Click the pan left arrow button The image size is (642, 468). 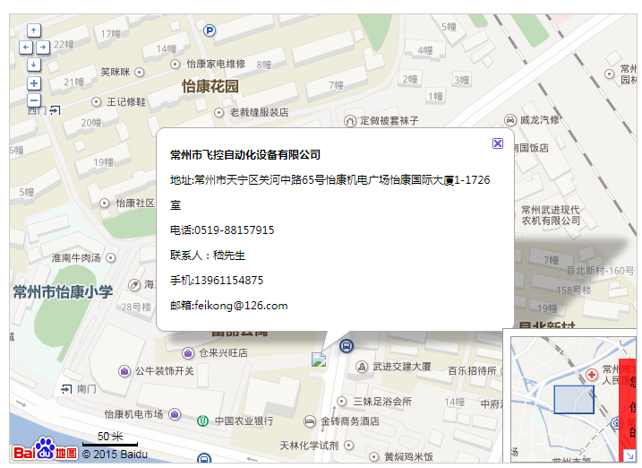coord(25,47)
